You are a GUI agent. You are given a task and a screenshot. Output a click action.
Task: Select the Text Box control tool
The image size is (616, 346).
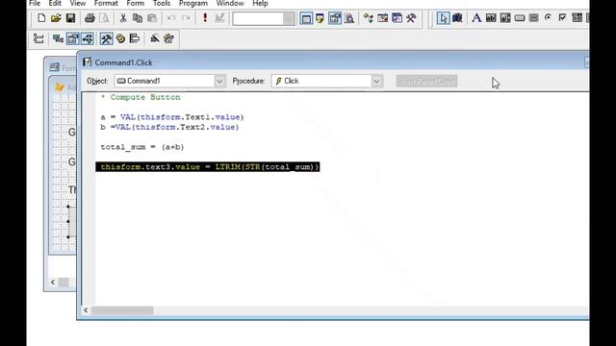491,18
